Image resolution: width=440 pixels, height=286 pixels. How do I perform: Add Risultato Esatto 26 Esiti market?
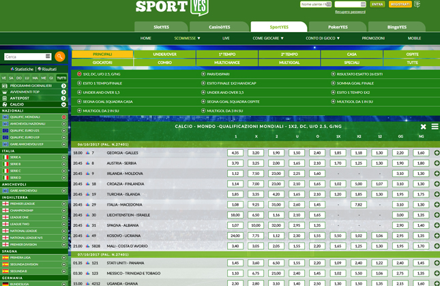click(333, 74)
